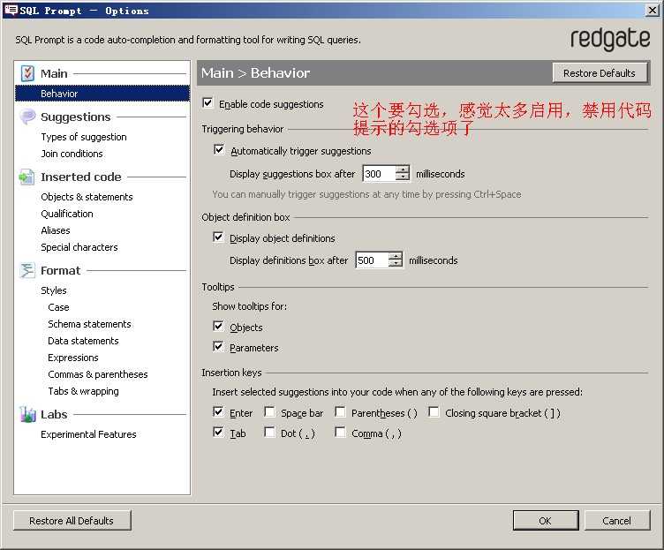
Task: Click the Suggestions section heading
Action: point(76,117)
